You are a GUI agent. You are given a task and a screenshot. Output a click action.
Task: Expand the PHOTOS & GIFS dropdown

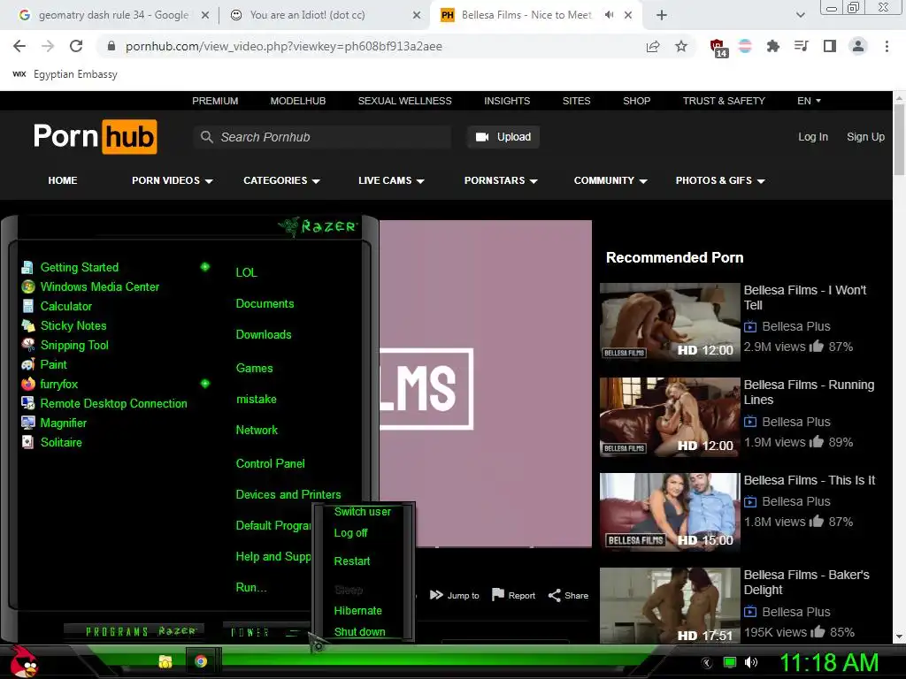pos(720,180)
